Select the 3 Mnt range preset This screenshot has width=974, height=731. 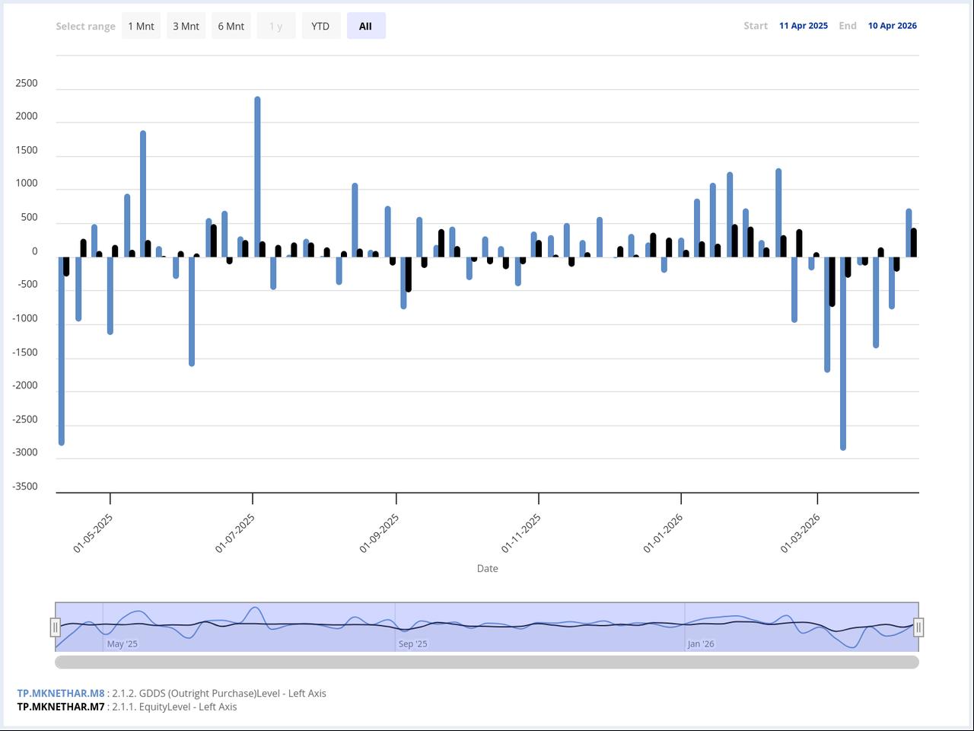point(186,25)
